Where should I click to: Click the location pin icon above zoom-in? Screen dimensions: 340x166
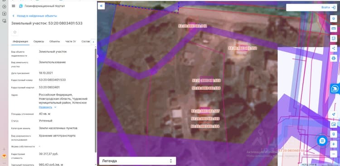tap(334, 134)
